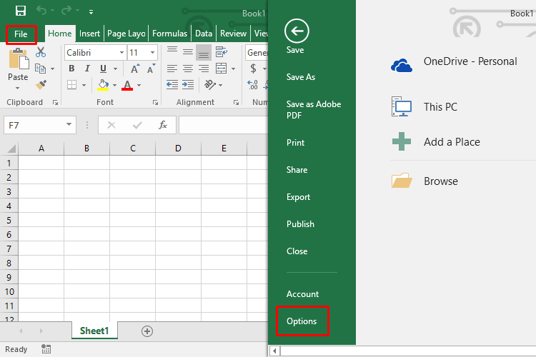Click Align Left icon
This screenshot has width=536, height=357.
point(172,69)
